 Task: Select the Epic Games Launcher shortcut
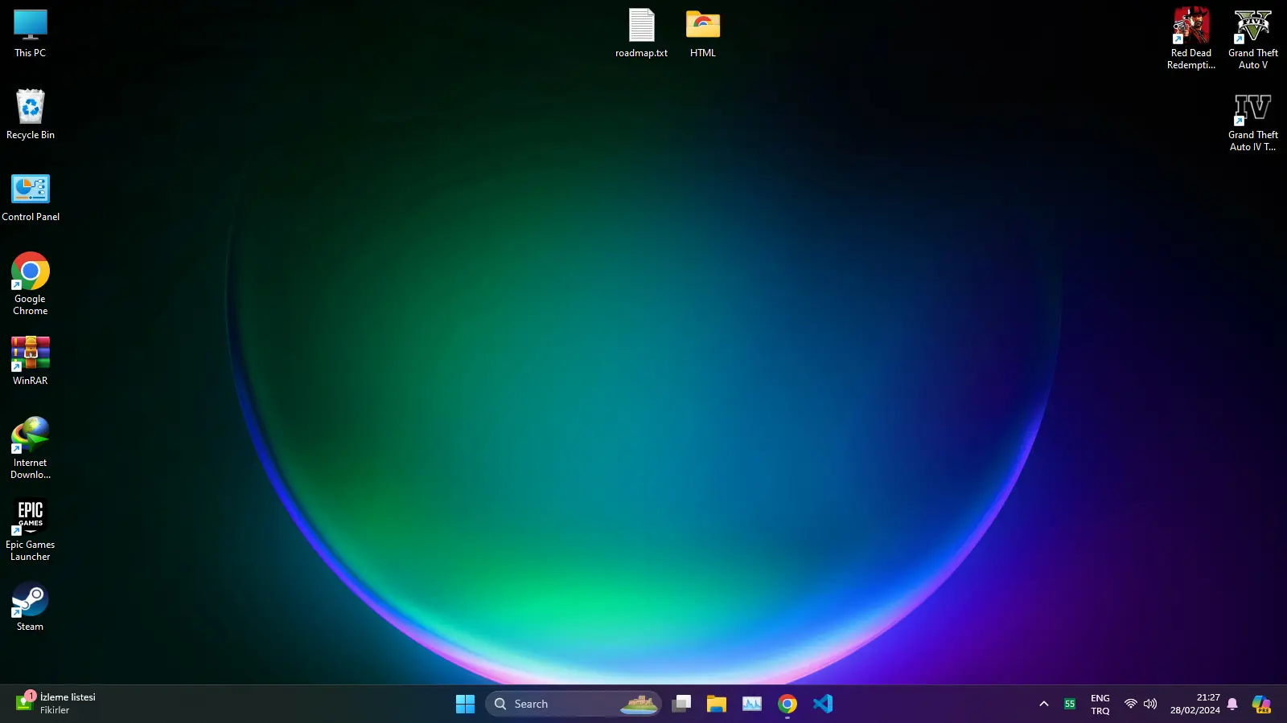click(x=31, y=529)
